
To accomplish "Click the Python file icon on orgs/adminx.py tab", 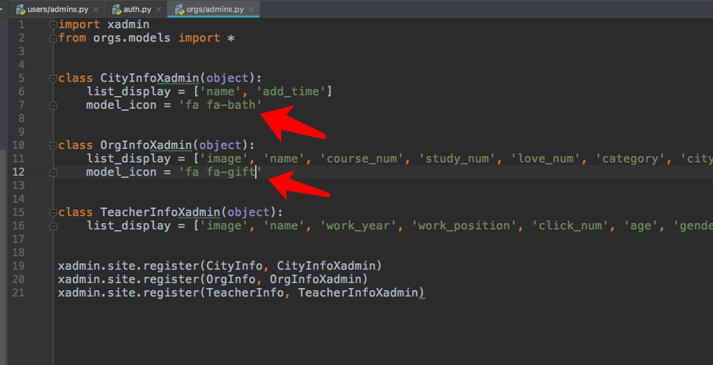I will pyautogui.click(x=179, y=9).
